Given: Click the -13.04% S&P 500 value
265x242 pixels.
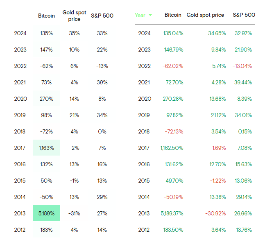Looking at the screenshot, I should [x=242, y=66].
